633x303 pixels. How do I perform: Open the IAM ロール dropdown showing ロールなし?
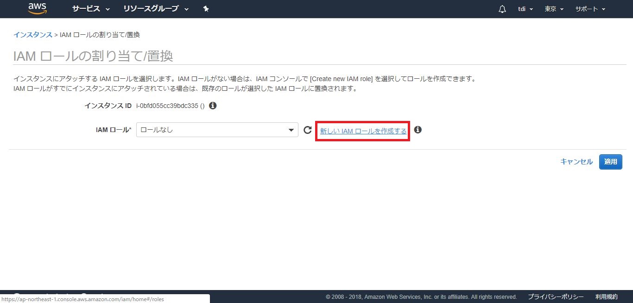tap(217, 130)
